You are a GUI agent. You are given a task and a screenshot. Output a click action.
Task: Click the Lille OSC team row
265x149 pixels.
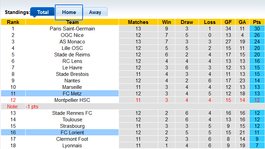(x=72, y=48)
